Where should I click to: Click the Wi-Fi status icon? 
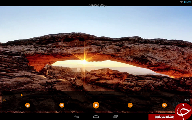[181, 2]
